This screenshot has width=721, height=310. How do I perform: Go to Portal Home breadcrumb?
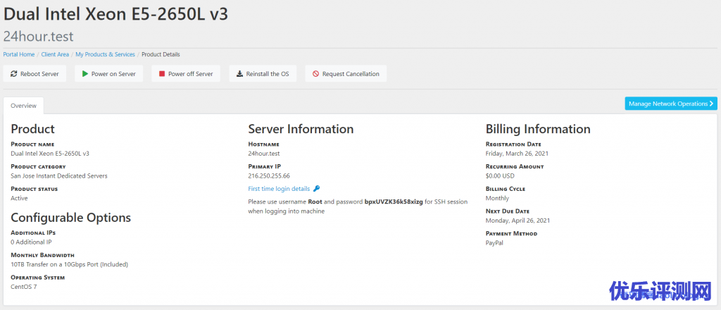click(19, 54)
